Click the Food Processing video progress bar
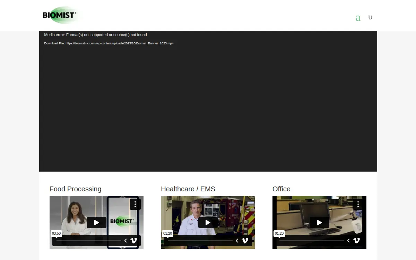 click(x=89, y=241)
